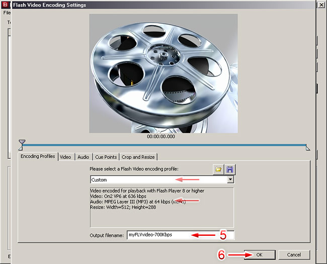Click the Cancel button

tap(294, 254)
